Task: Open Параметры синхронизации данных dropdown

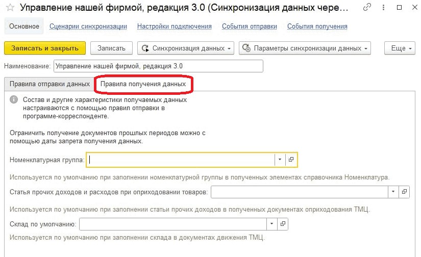Action: click(x=305, y=48)
